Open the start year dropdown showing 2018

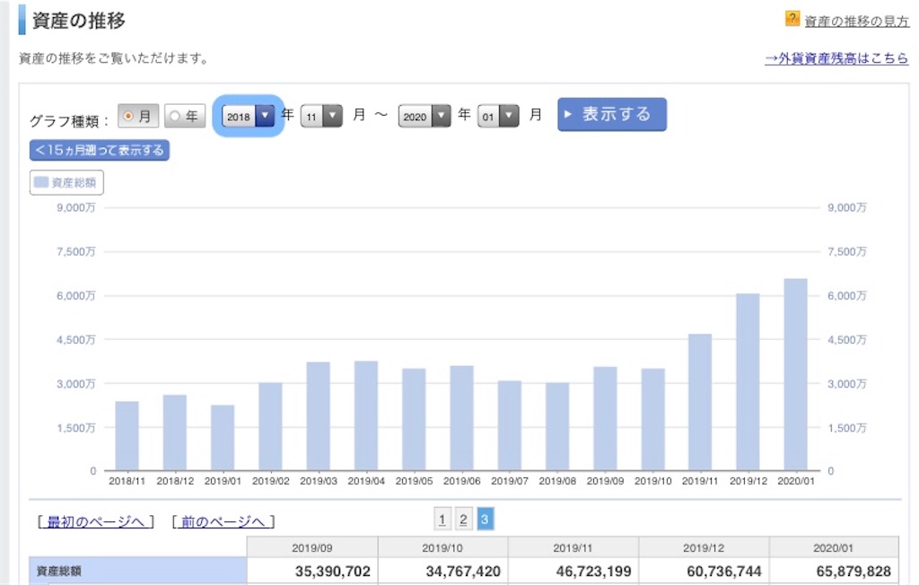tap(248, 116)
